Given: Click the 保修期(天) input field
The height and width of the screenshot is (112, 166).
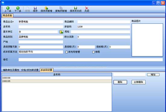Looking at the screenshot, I should click(x=120, y=47).
